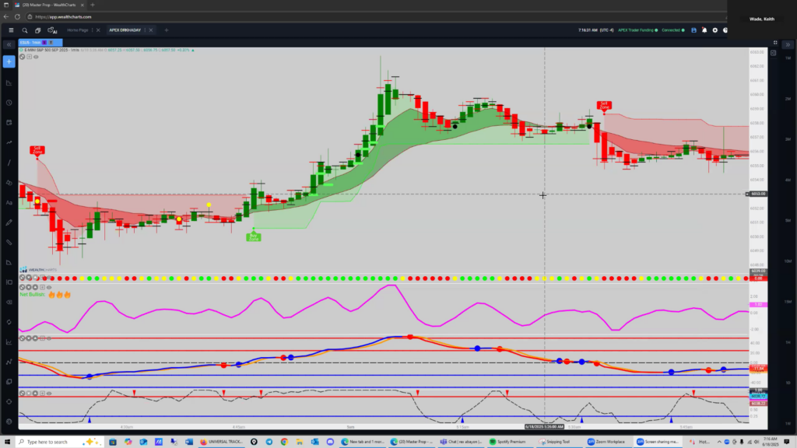797x448 pixels.
Task: Click first disable icon on bottom indicator pane
Action: [x=22, y=393]
